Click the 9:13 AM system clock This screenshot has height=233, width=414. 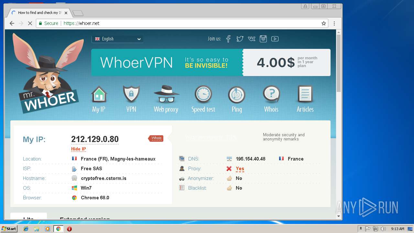pos(398,229)
